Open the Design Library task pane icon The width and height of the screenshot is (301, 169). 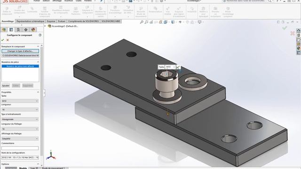coord(299,35)
